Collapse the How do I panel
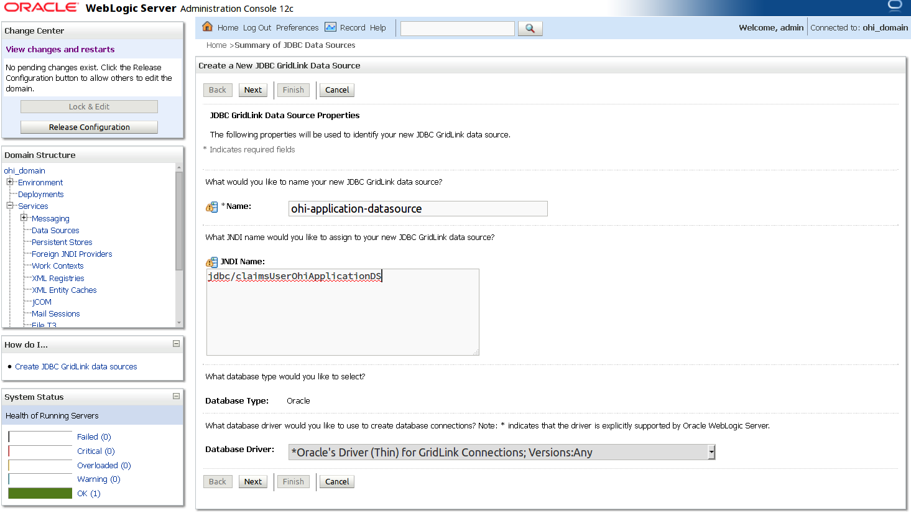 (x=176, y=344)
